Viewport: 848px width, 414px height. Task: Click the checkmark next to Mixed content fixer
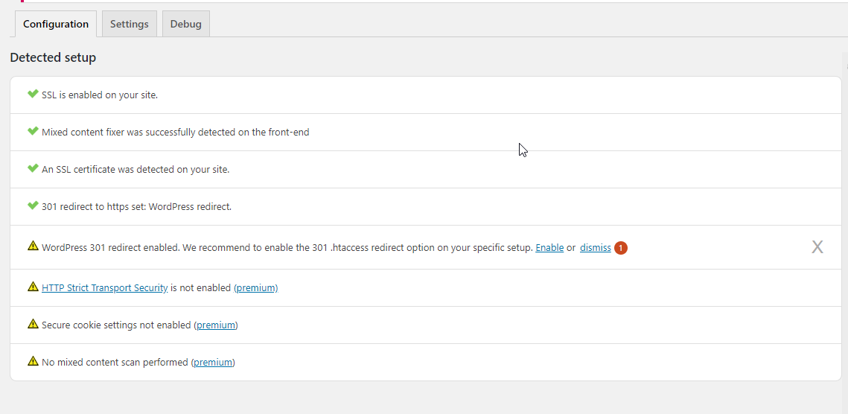click(x=33, y=132)
